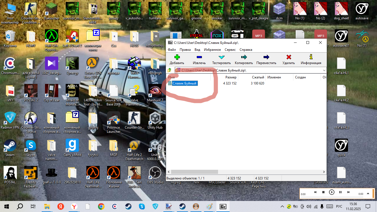Expand the 7-Zip address path dropdown
This screenshot has height=212, width=377.
tap(324, 70)
